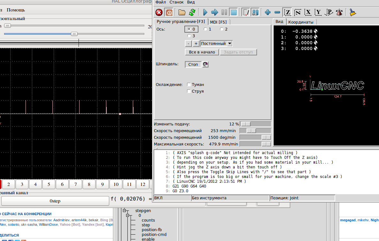Open a G-code file with folder icon
The width and height of the screenshot is (379, 241).
[182, 12]
